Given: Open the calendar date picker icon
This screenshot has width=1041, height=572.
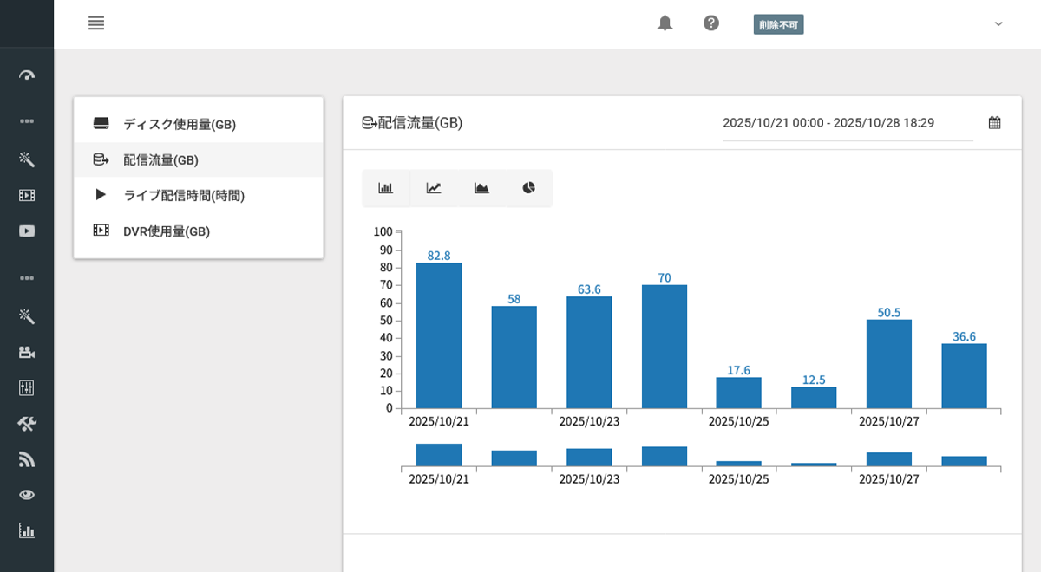Looking at the screenshot, I should click(995, 123).
